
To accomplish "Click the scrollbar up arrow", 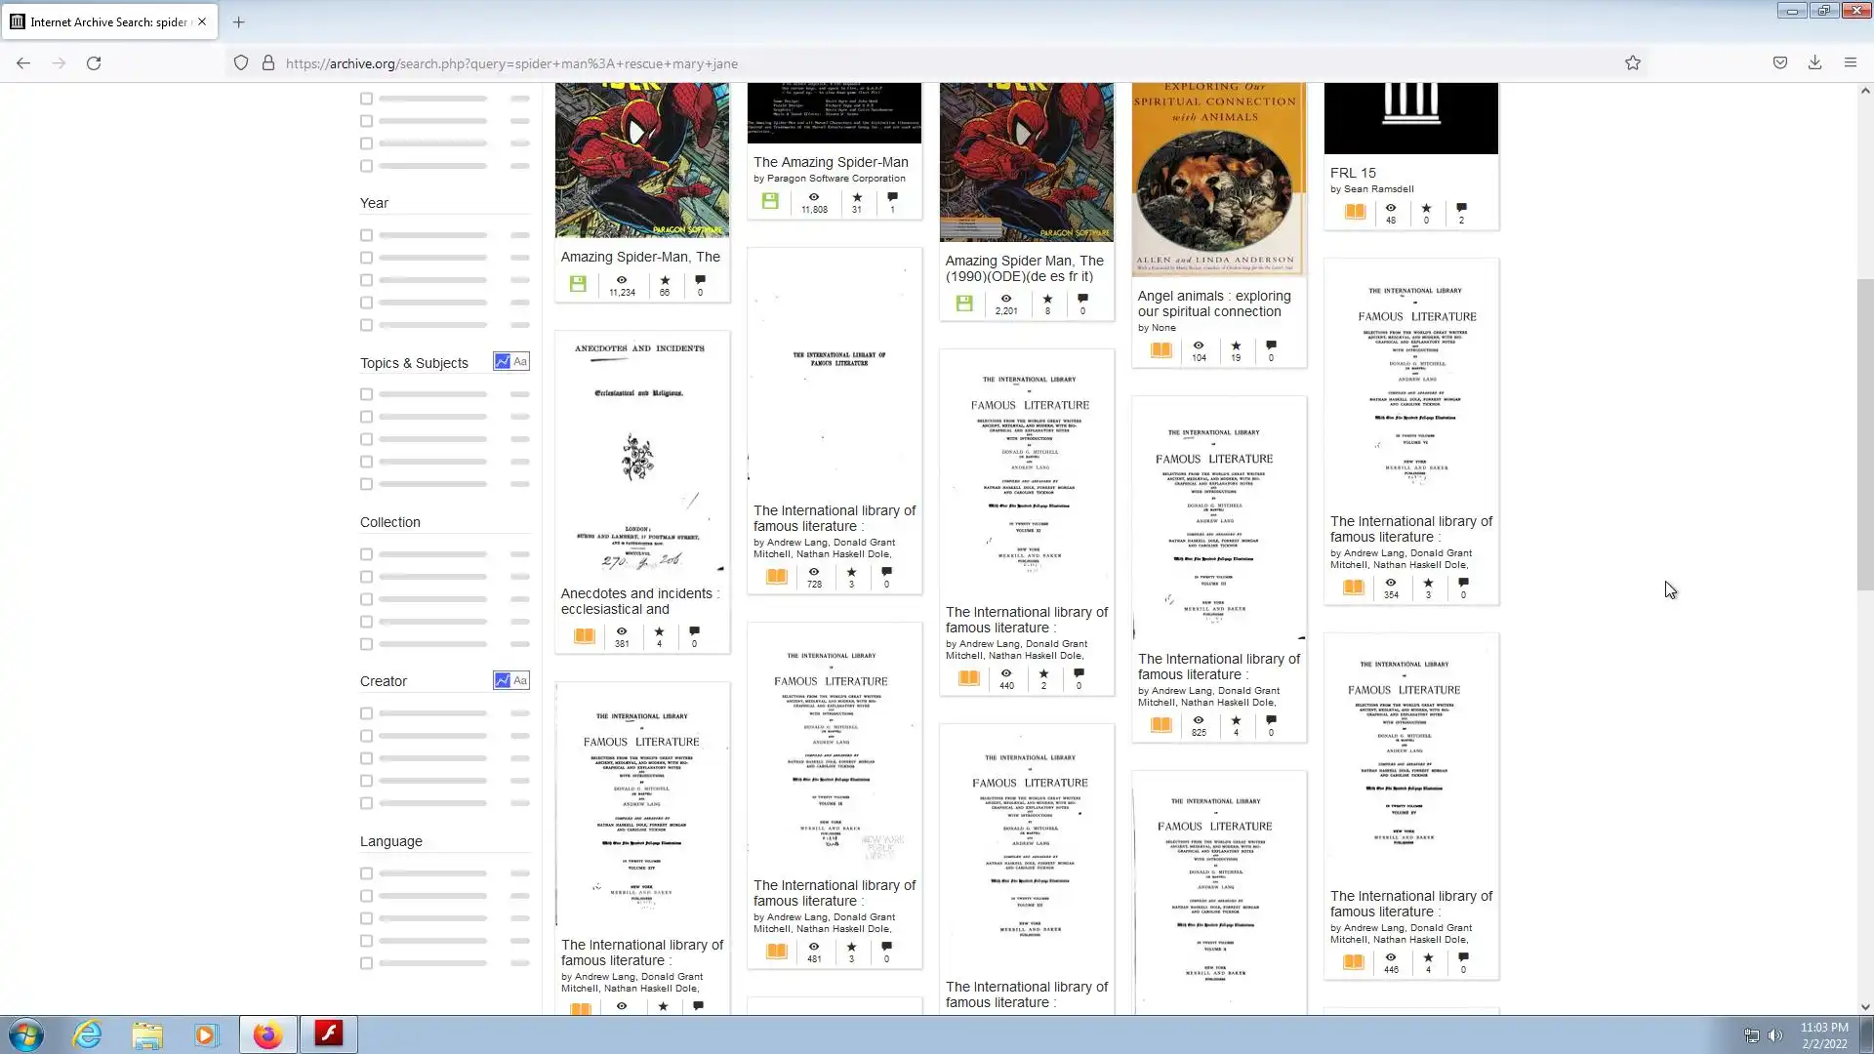I will tap(1865, 91).
